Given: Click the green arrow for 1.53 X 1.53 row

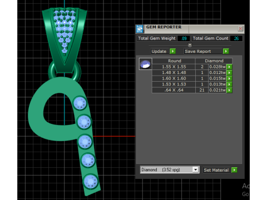Looking at the screenshot, I should (x=229, y=84).
